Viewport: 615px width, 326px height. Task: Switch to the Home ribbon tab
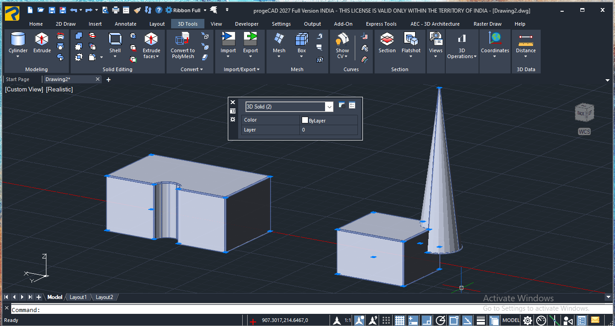point(36,24)
